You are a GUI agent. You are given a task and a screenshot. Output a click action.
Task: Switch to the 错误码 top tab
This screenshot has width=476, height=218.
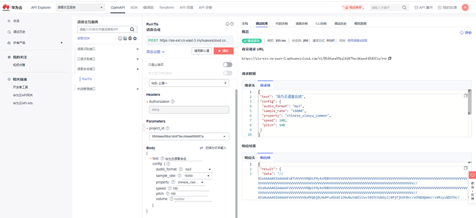point(148,8)
